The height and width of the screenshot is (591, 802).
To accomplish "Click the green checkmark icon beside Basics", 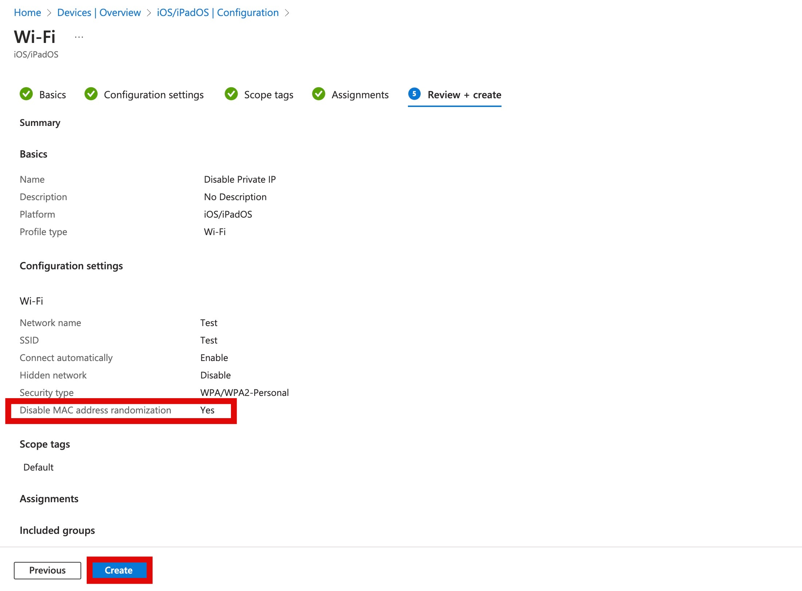I will 26,94.
